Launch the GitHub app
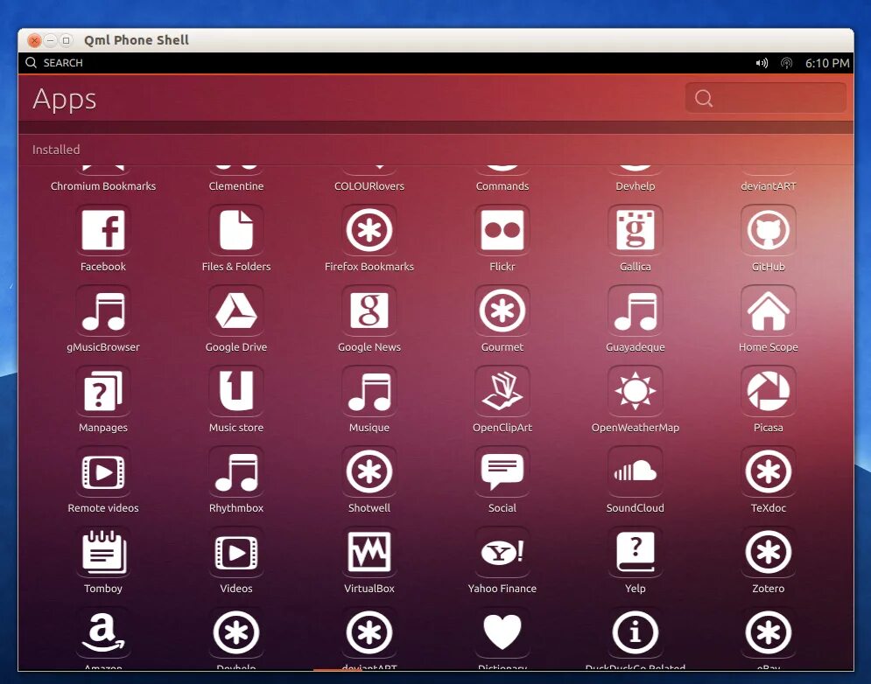The image size is (871, 684). click(x=769, y=230)
